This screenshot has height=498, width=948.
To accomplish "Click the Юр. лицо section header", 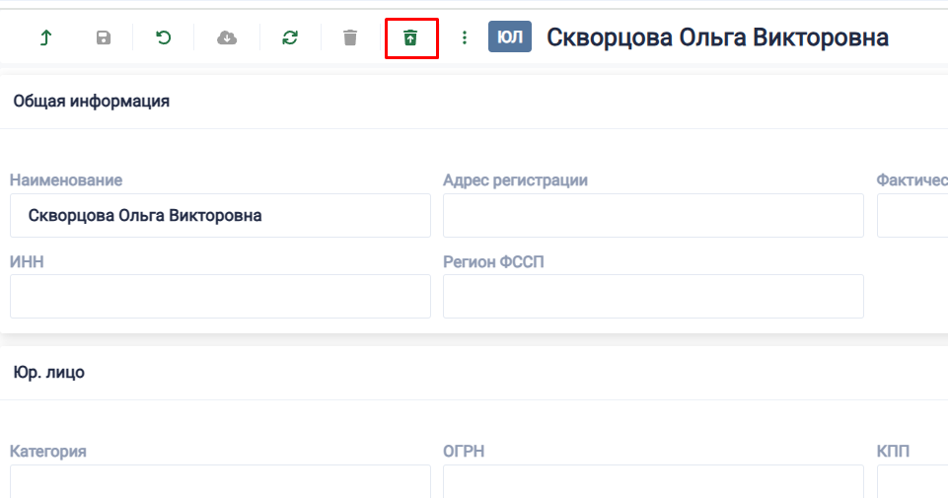I will [x=48, y=372].
